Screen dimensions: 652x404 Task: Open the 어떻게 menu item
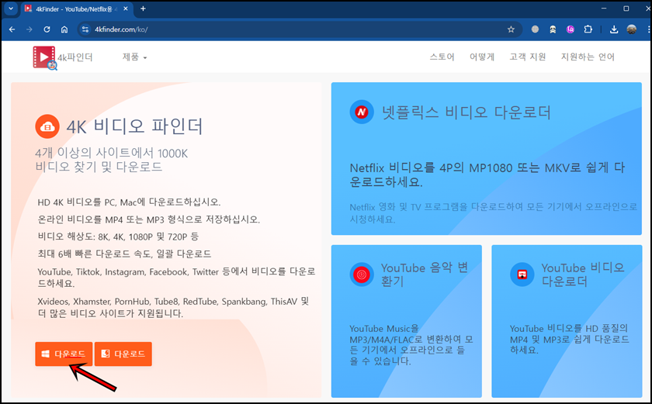(481, 57)
